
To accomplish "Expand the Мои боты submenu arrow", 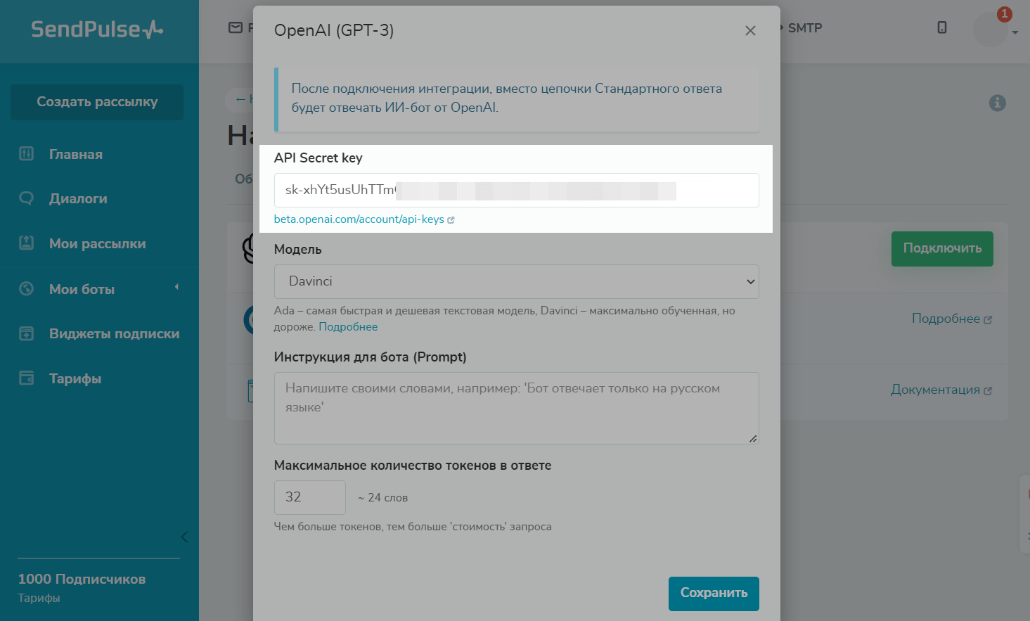I will (x=176, y=287).
